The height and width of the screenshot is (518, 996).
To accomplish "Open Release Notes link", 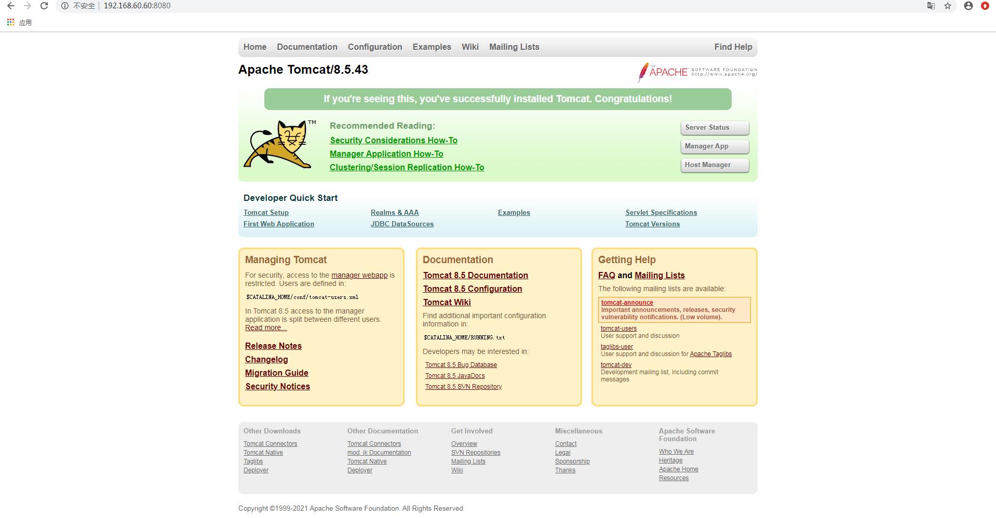I will [x=273, y=346].
